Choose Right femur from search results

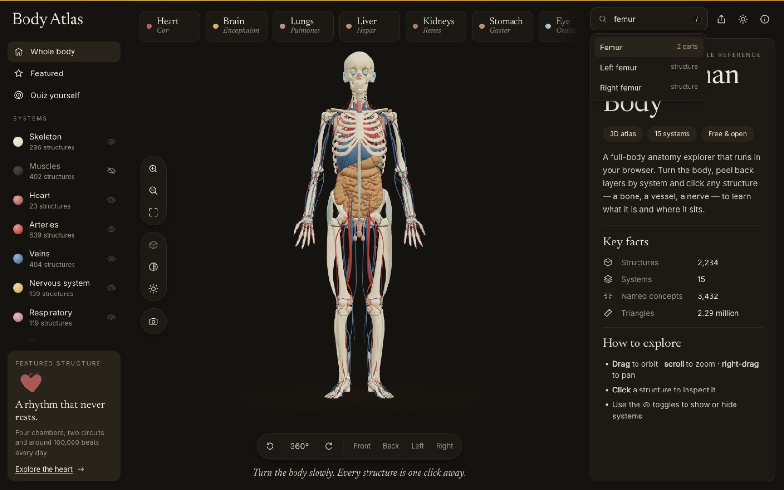click(649, 87)
